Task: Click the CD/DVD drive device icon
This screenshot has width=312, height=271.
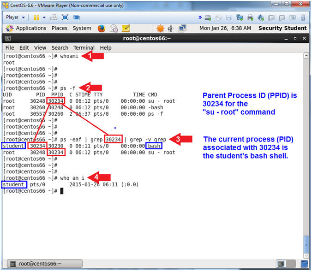Action: 218,18
